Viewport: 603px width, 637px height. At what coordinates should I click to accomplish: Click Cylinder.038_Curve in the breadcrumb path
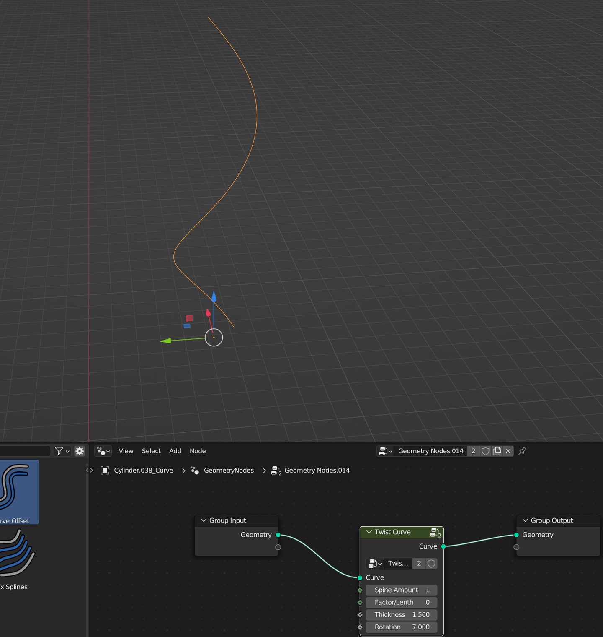pos(143,471)
